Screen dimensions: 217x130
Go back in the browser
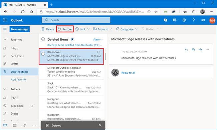(6, 12)
